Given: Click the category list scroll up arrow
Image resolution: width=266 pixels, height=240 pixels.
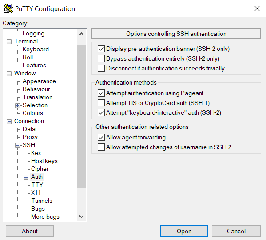Looking at the screenshot, I should [81, 34].
